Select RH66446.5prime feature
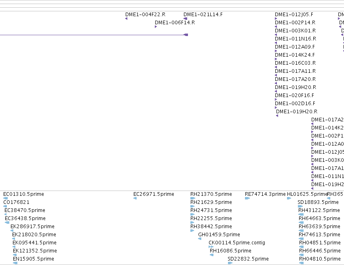Viewport: 344px width, 265px height. tap(320, 251)
